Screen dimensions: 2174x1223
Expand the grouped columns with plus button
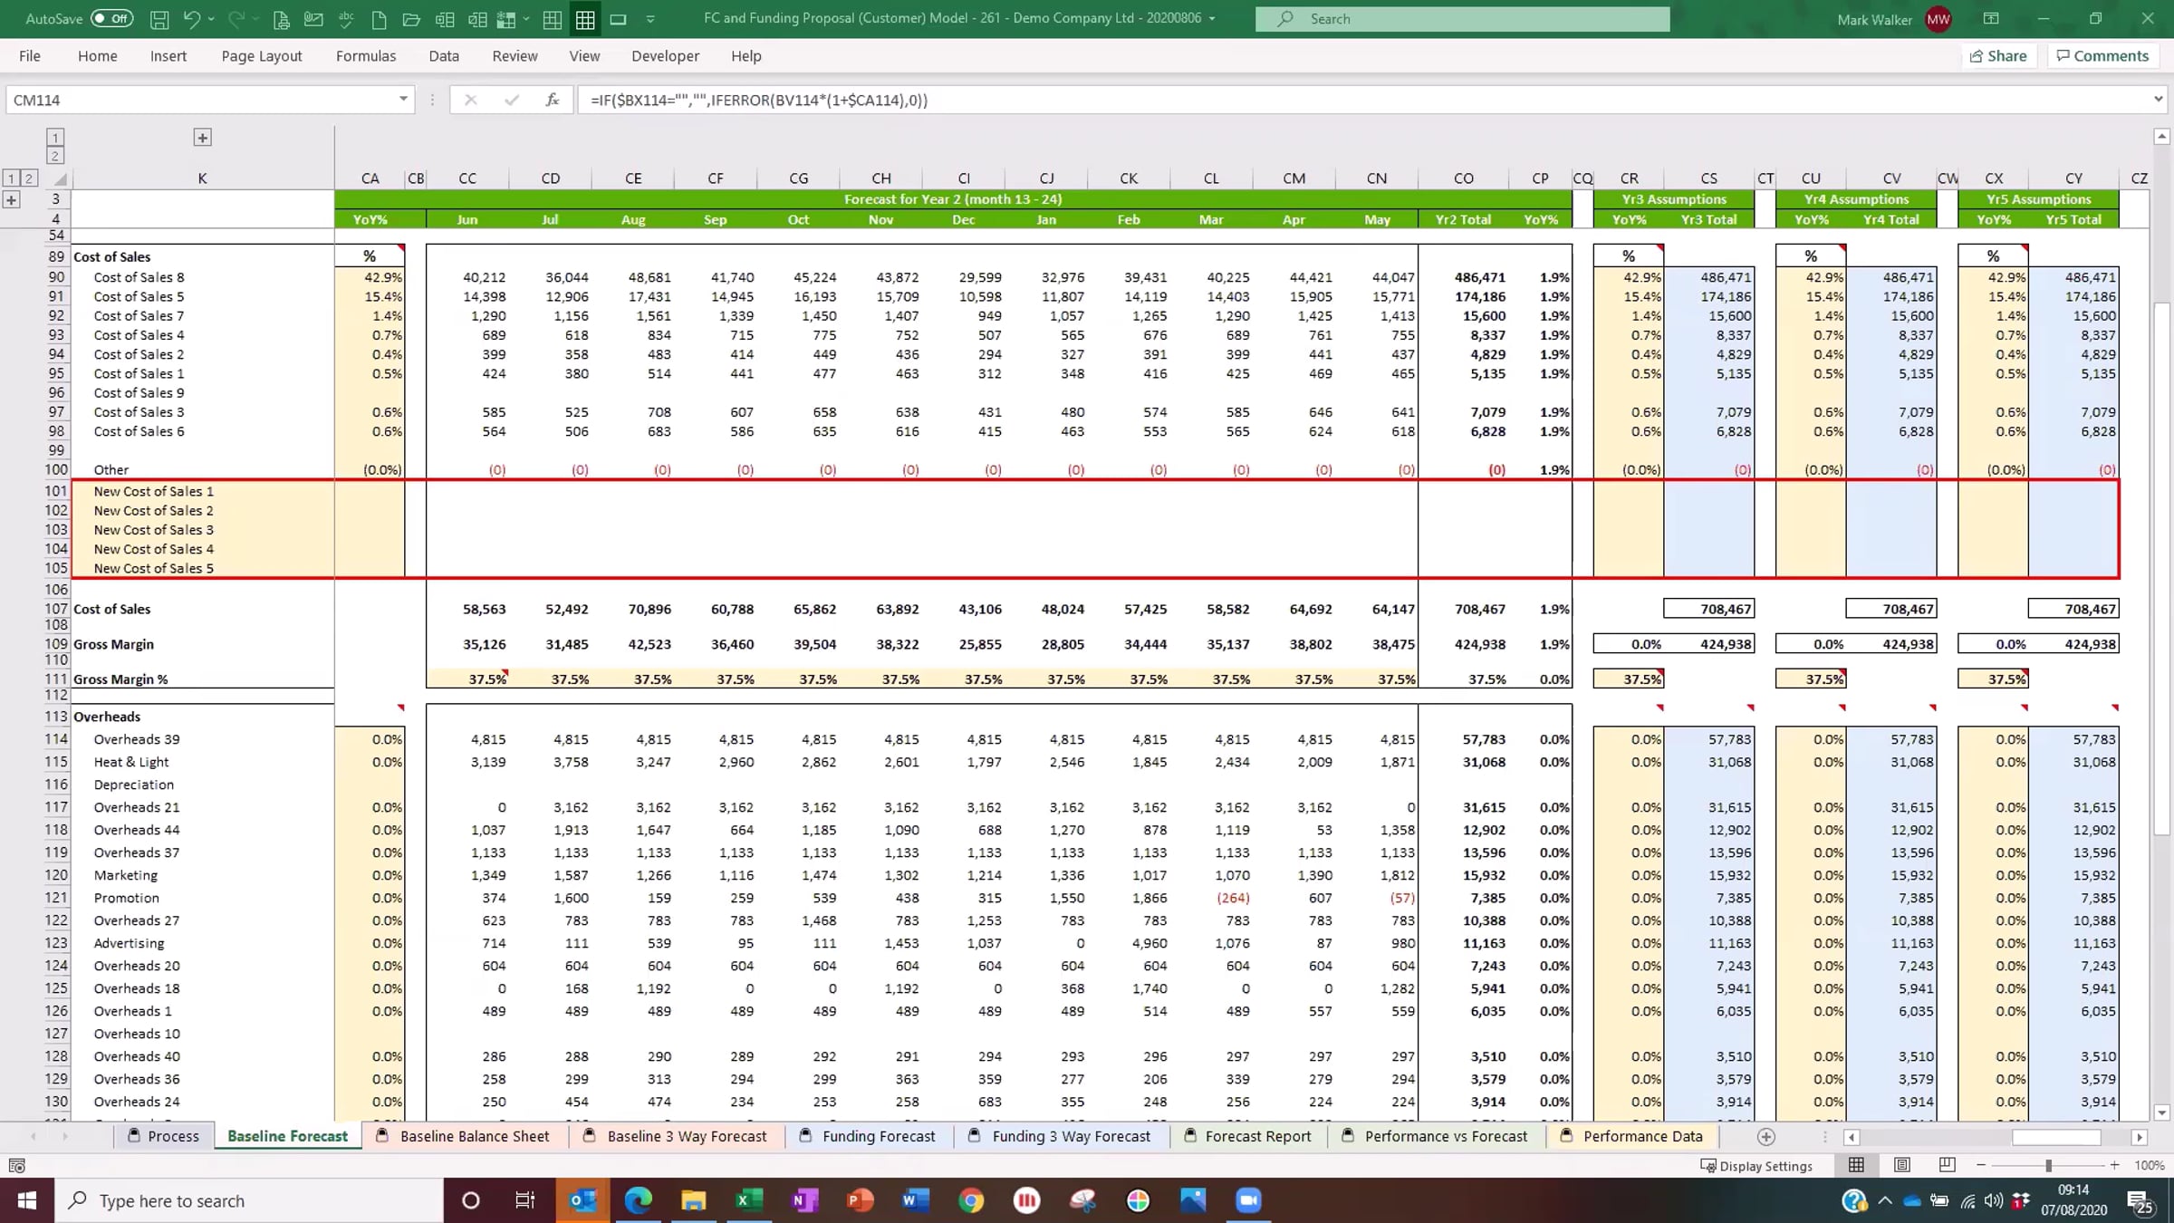[x=202, y=138]
